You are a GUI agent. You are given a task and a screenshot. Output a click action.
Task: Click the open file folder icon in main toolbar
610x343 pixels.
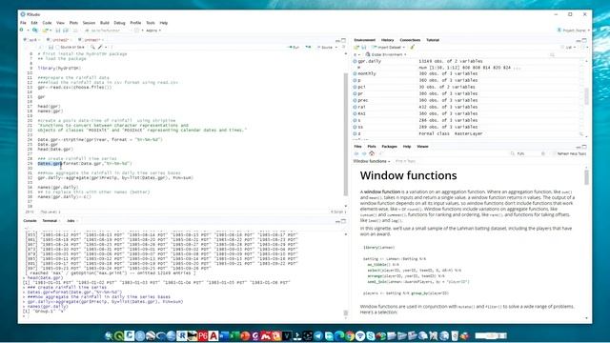[45, 30]
